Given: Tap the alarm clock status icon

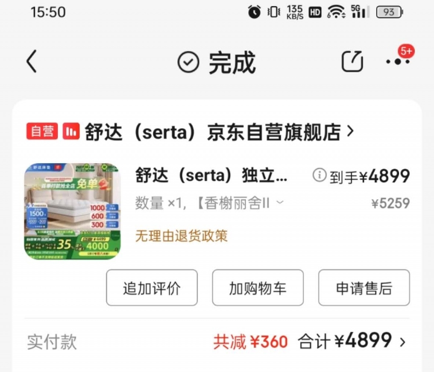Looking at the screenshot, I should (254, 12).
